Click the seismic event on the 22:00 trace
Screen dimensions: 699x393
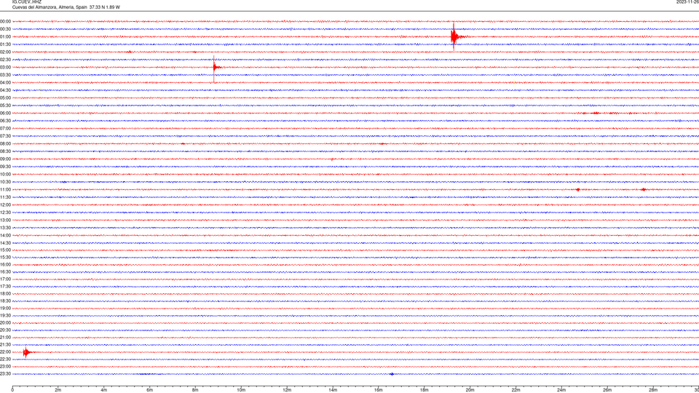pos(27,352)
